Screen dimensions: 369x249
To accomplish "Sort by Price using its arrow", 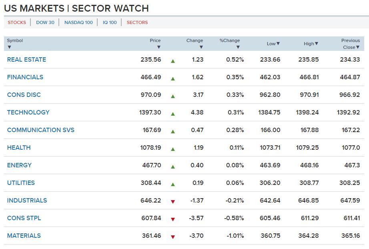I will pos(159,47).
